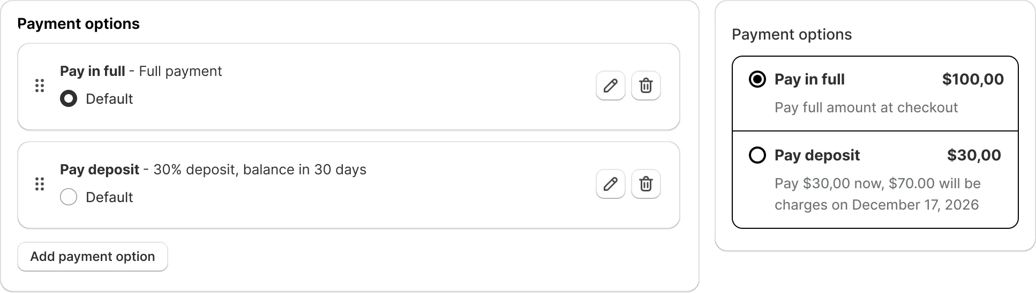Click the Add payment option button
The width and height of the screenshot is (1036, 293).
click(x=93, y=257)
